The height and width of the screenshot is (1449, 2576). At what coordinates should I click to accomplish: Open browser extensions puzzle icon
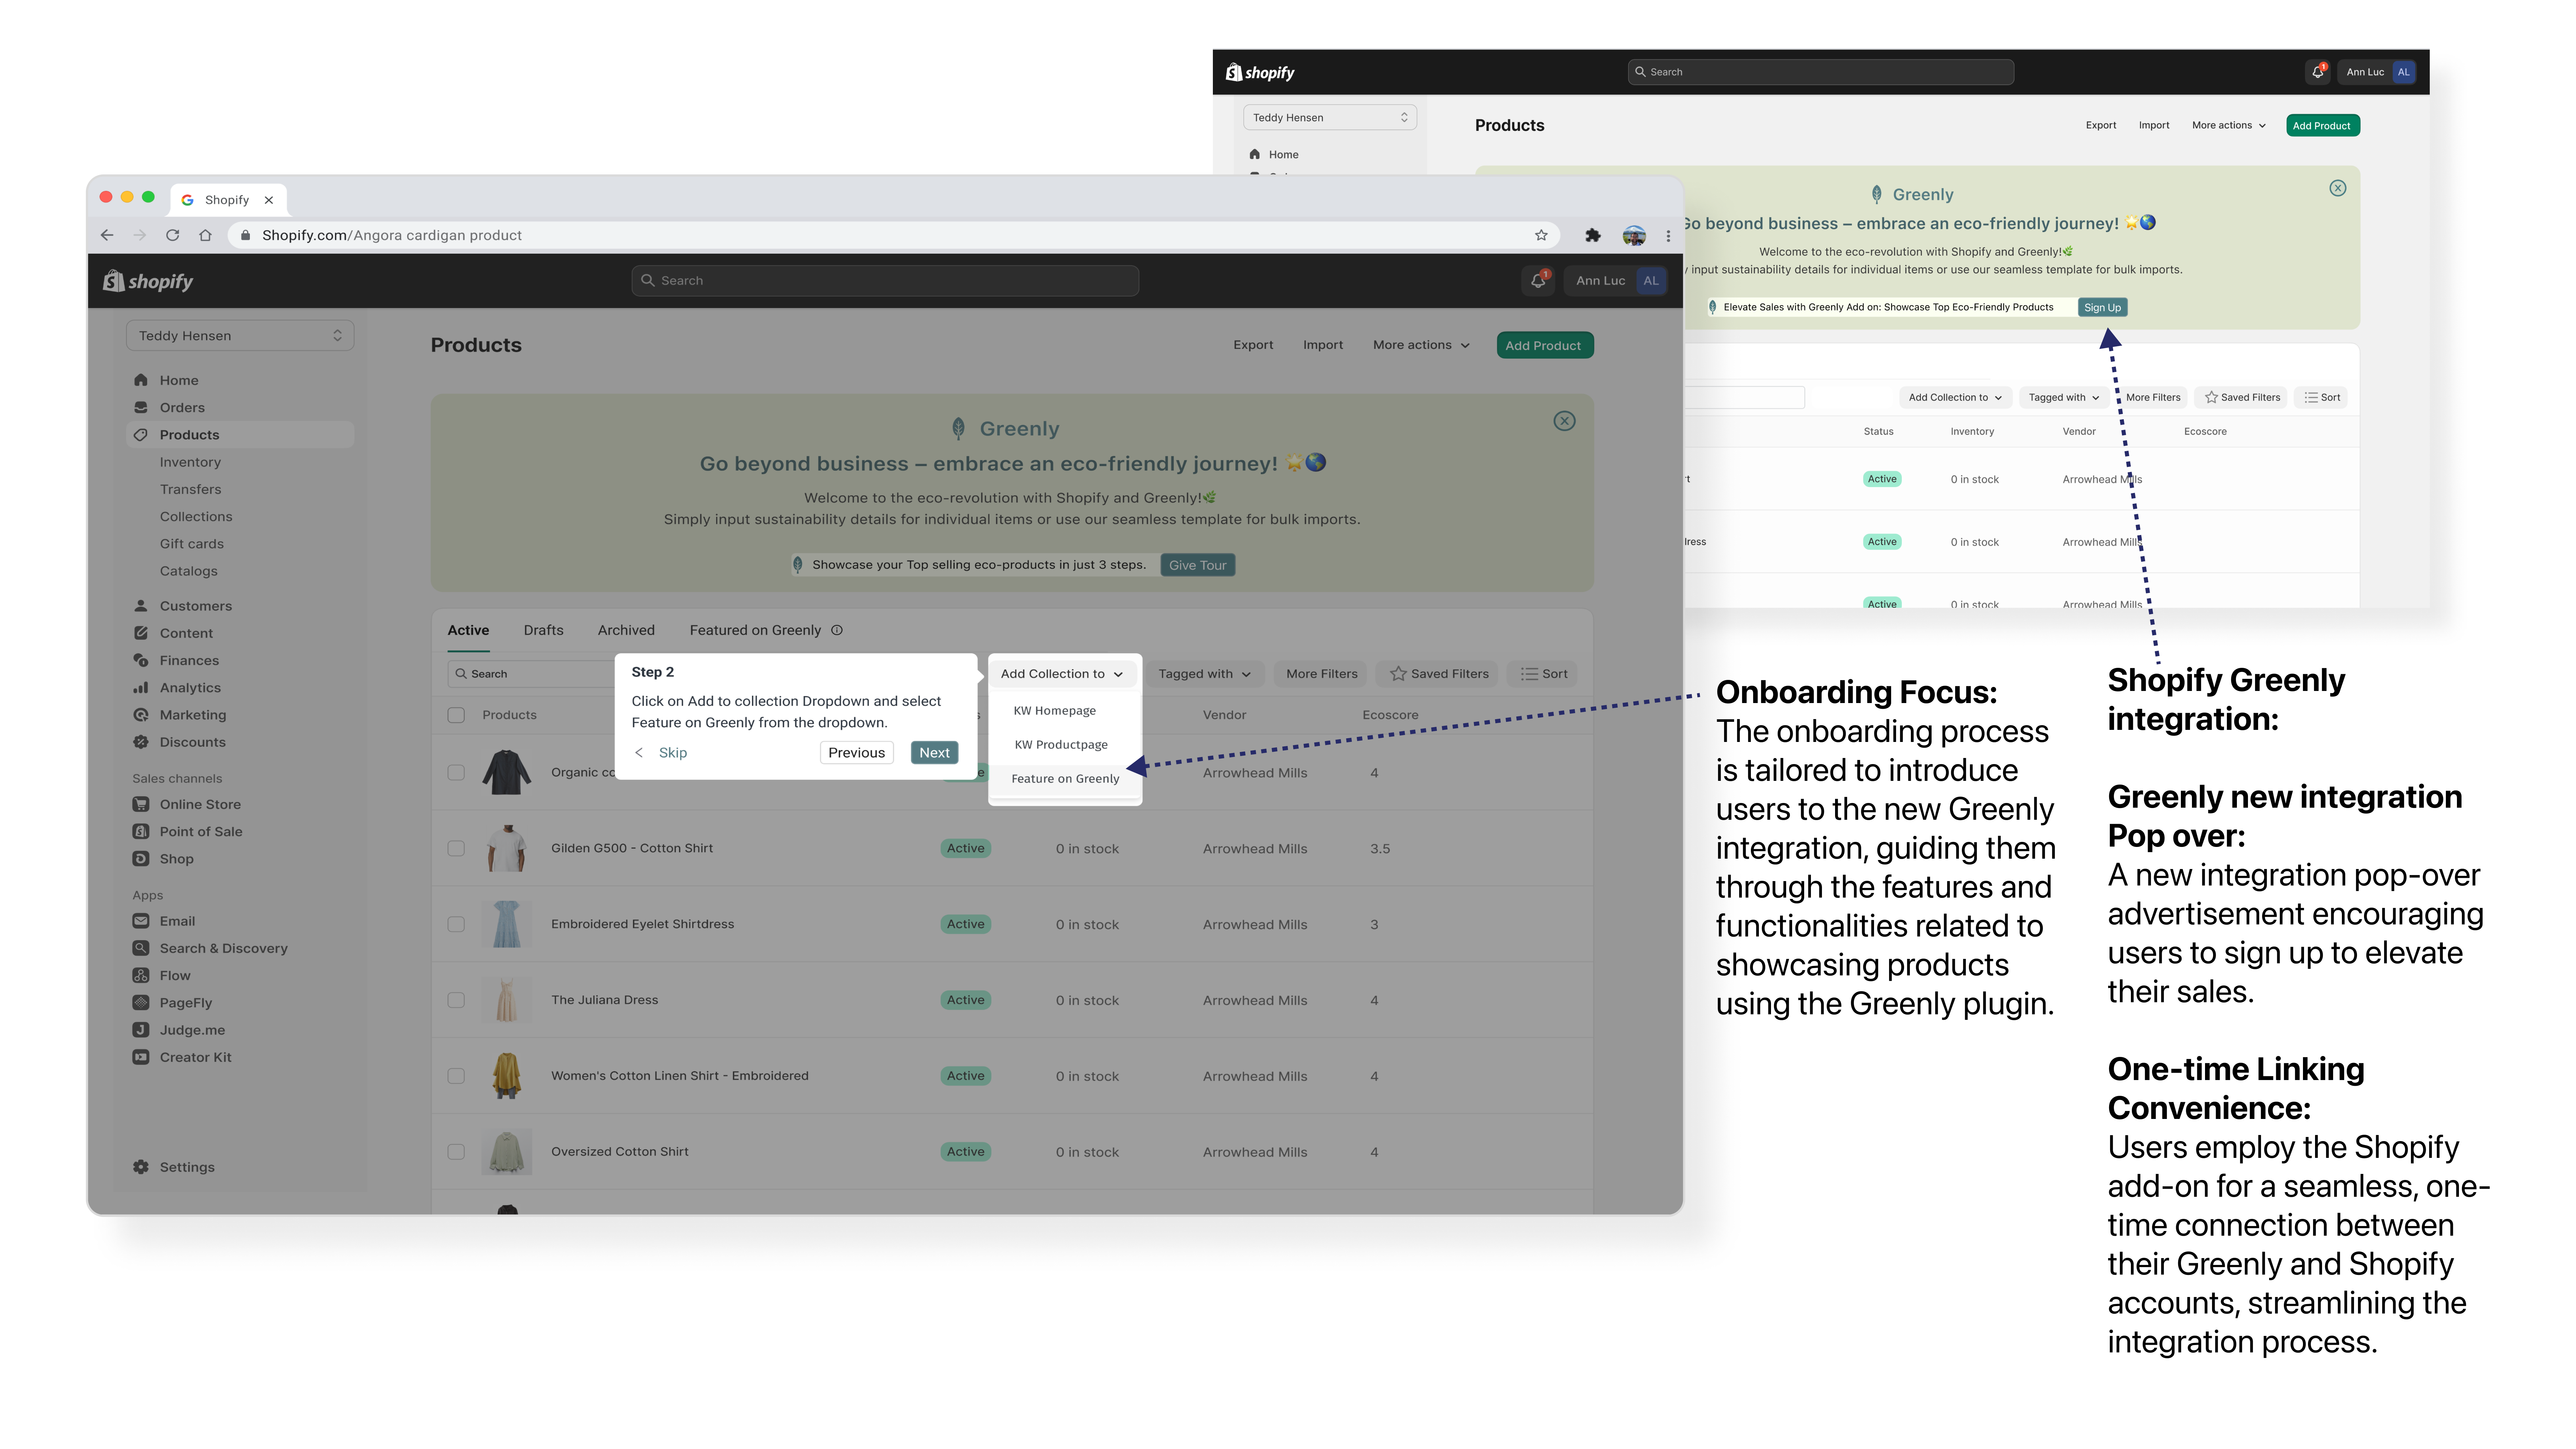point(1593,235)
